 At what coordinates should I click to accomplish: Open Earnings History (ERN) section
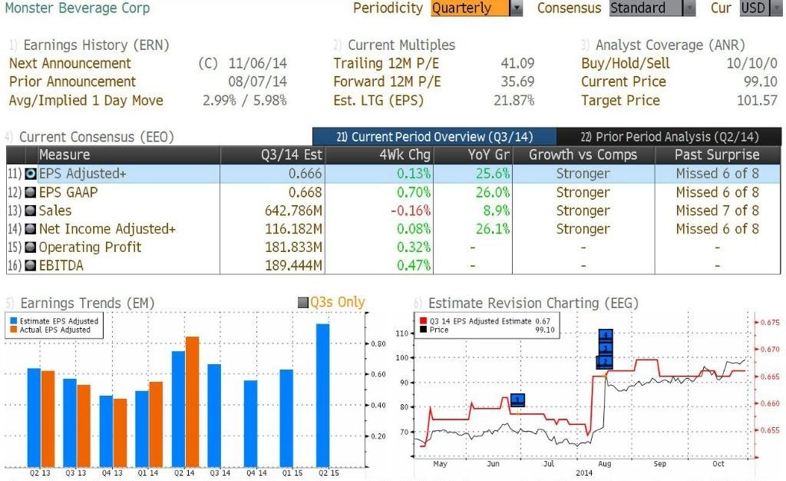[96, 45]
